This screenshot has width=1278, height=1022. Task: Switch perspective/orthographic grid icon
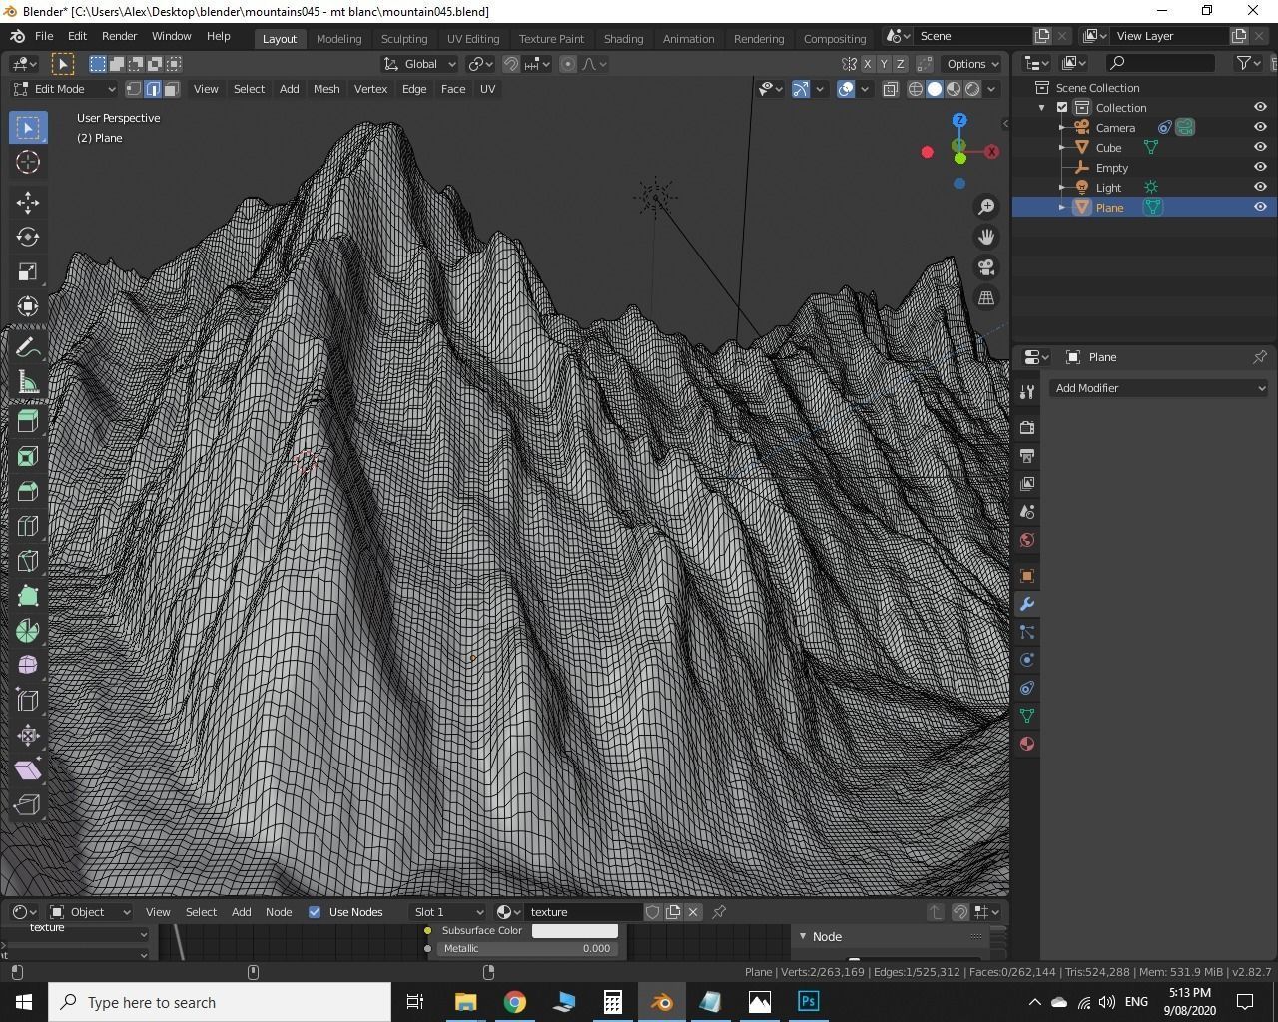pos(986,297)
